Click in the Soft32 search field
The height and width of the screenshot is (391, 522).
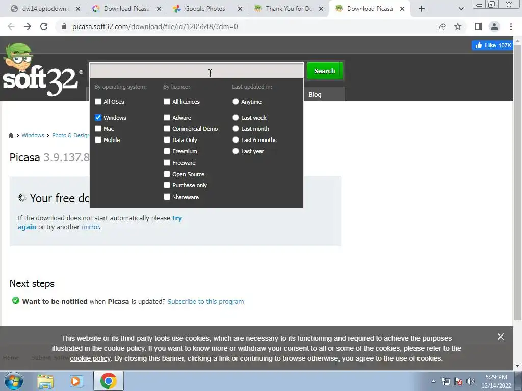[x=196, y=70]
